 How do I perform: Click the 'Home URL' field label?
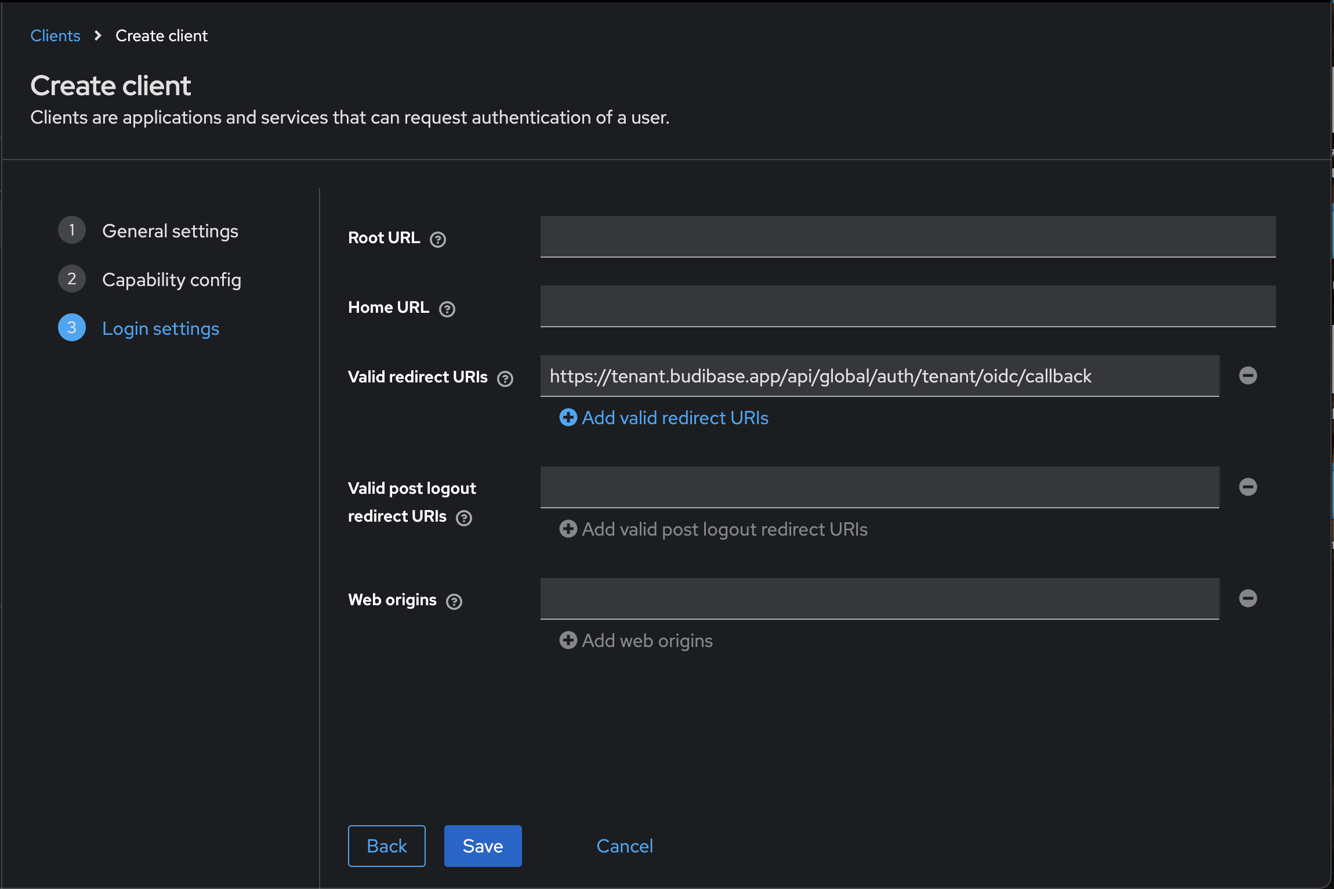point(389,308)
